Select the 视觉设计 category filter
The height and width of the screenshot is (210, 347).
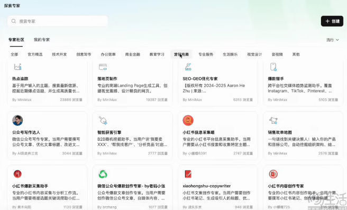[254, 54]
